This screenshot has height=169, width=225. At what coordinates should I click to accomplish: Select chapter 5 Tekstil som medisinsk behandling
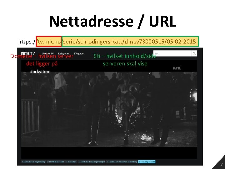coord(122,162)
